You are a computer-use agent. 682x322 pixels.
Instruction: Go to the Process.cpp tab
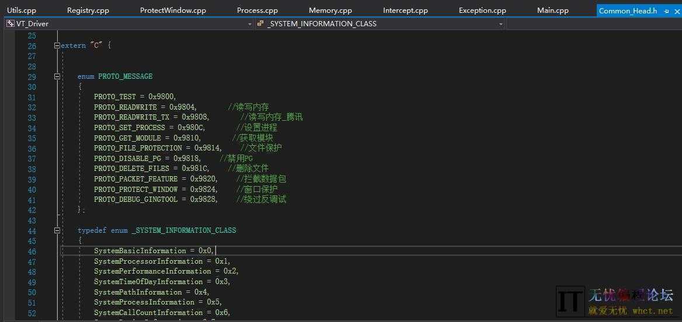point(257,10)
